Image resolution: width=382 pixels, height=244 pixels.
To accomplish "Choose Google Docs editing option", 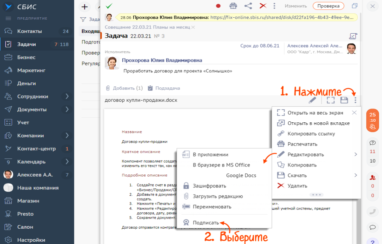I will (241, 175).
